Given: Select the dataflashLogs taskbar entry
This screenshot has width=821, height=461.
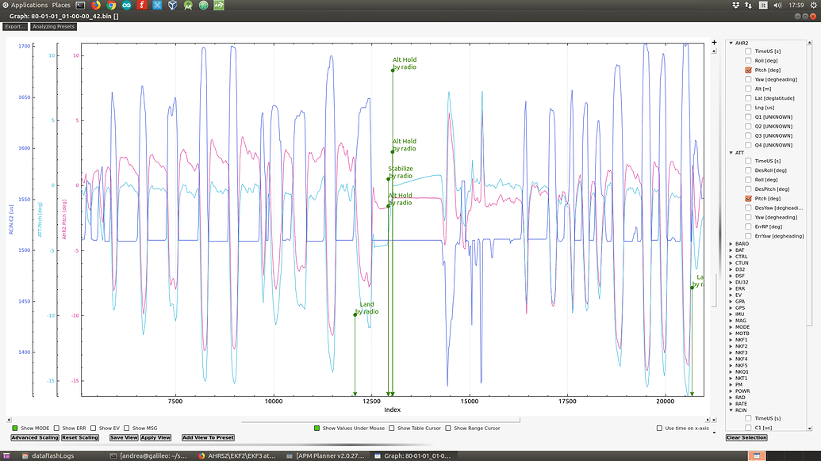Looking at the screenshot, I should (x=52, y=455).
